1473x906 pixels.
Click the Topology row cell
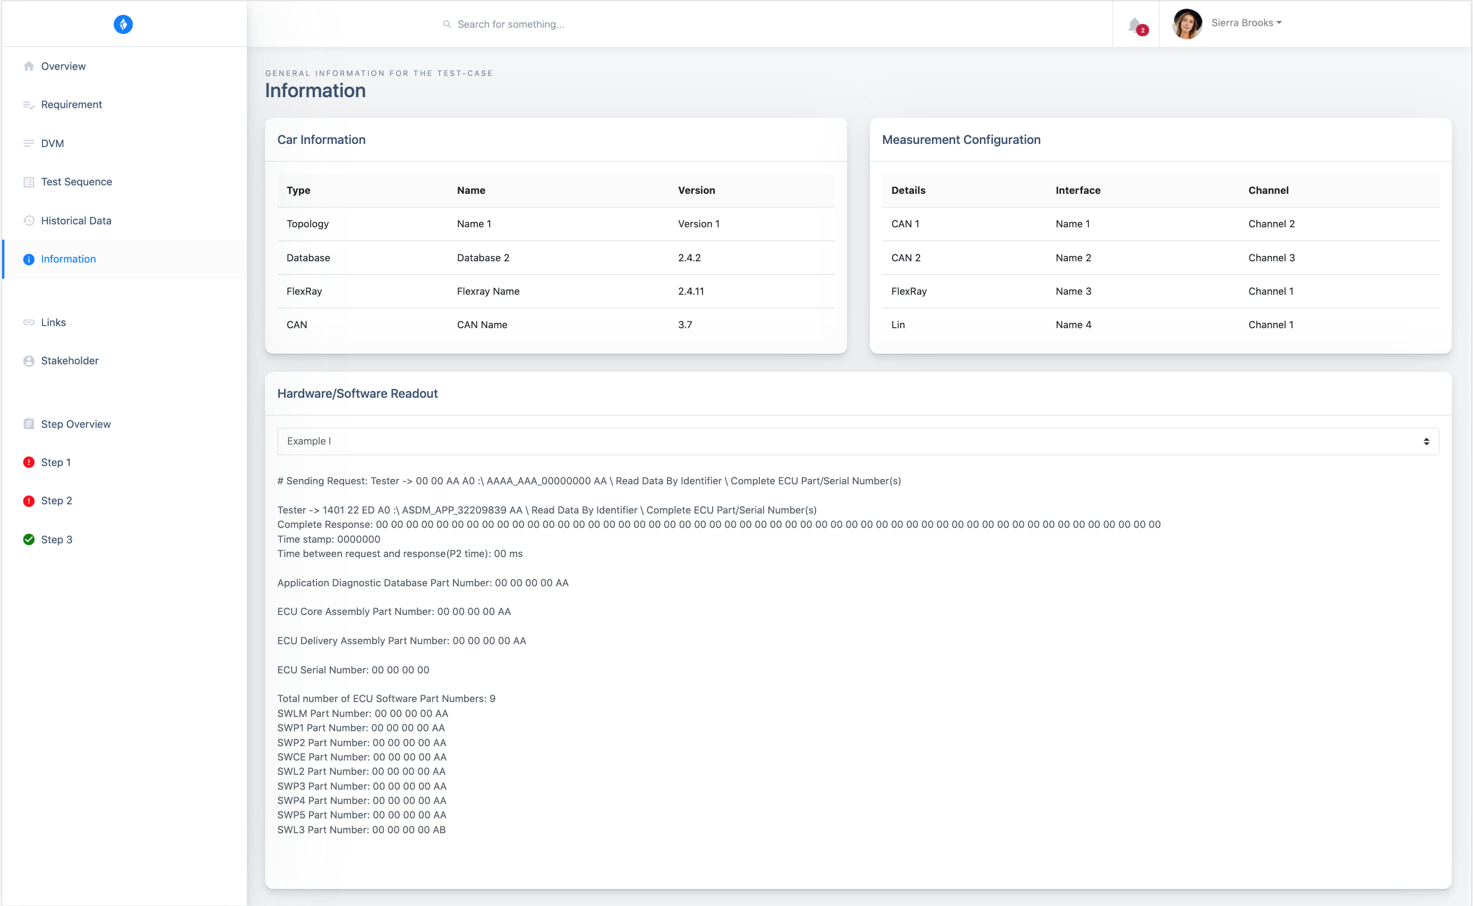click(x=307, y=224)
